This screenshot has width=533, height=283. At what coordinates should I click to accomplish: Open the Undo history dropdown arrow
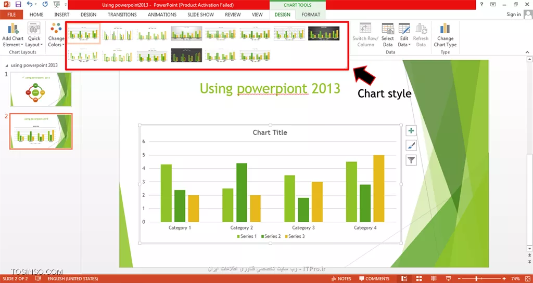click(x=36, y=5)
